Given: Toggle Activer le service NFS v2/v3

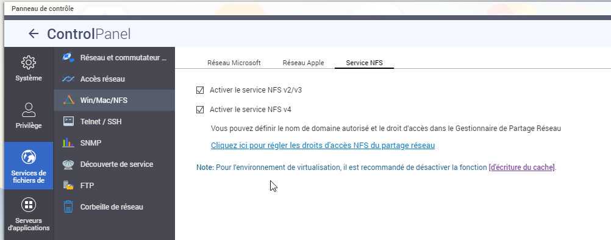Looking at the screenshot, I should pos(200,90).
